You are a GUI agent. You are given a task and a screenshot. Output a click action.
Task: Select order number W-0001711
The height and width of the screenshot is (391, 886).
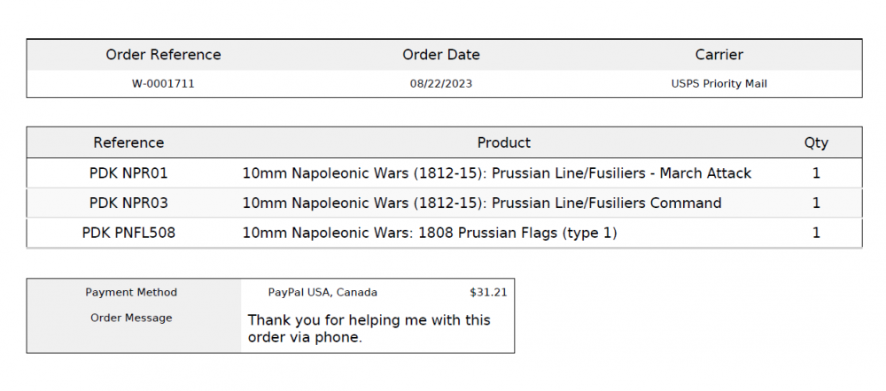tap(163, 84)
